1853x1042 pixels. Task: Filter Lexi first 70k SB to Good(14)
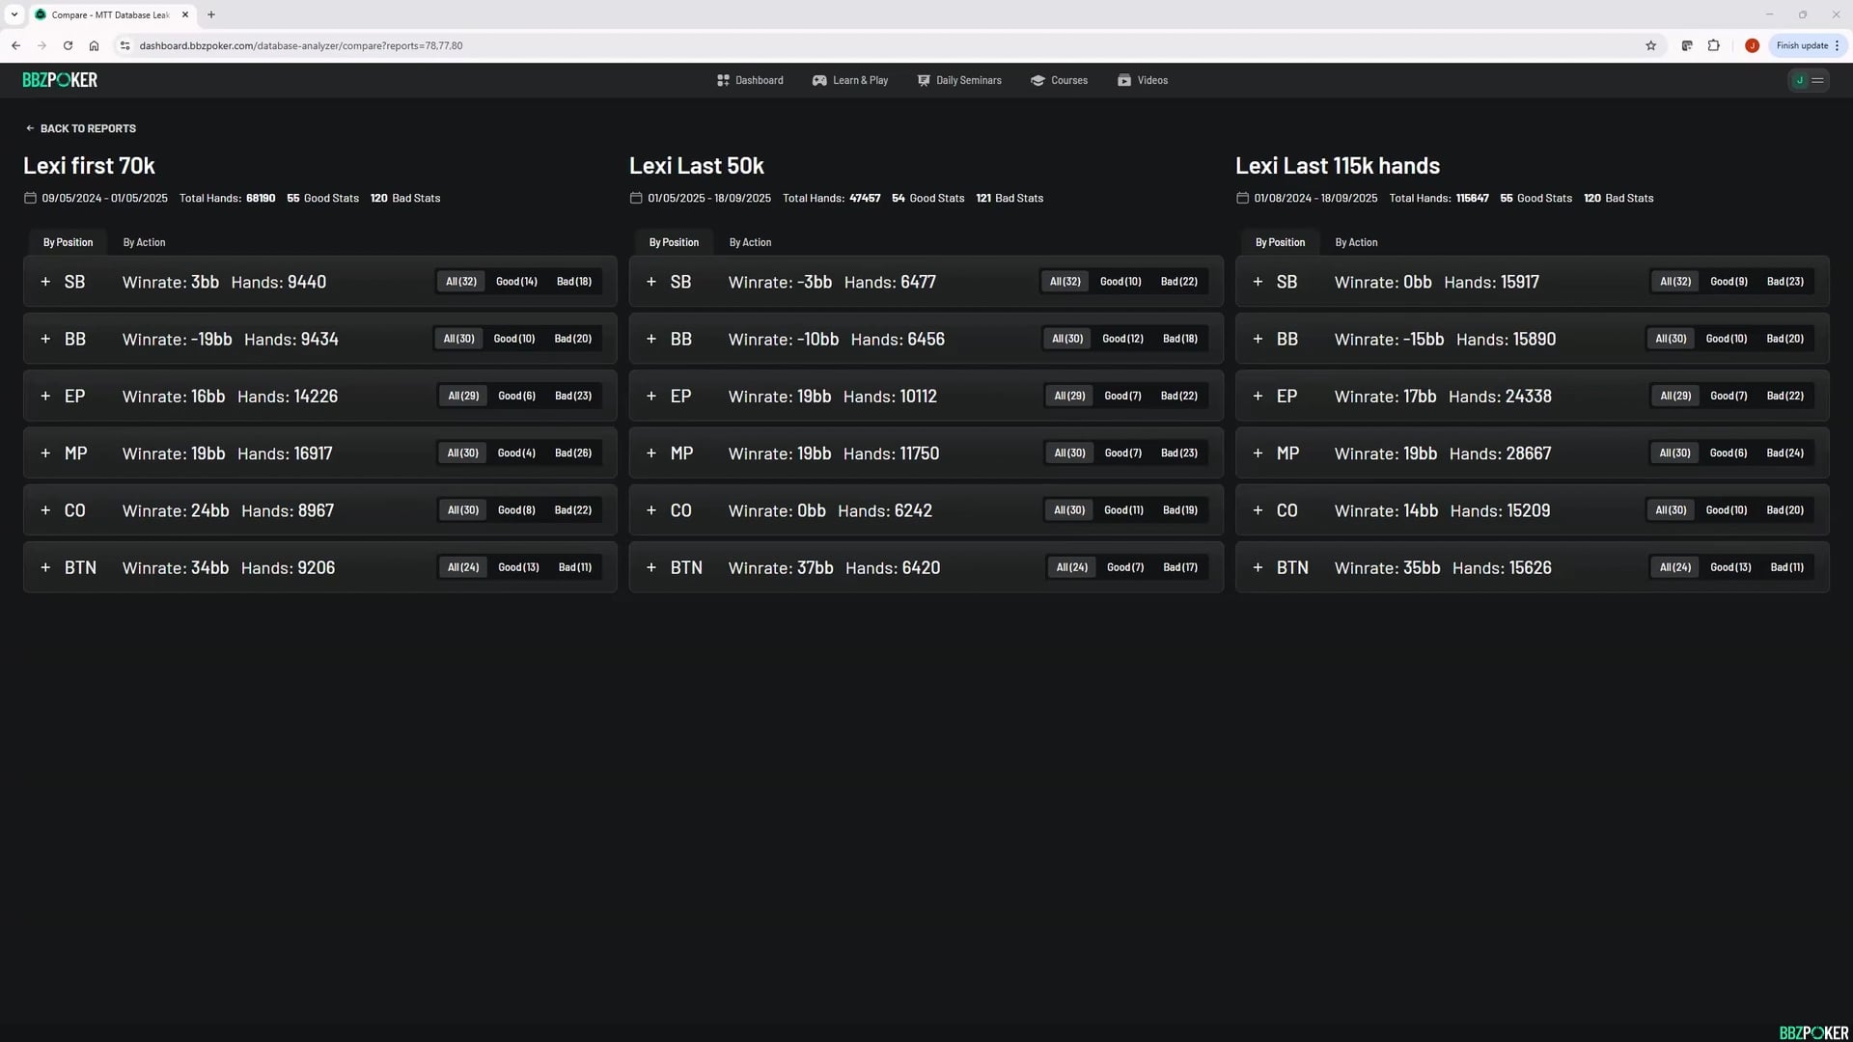(x=516, y=282)
